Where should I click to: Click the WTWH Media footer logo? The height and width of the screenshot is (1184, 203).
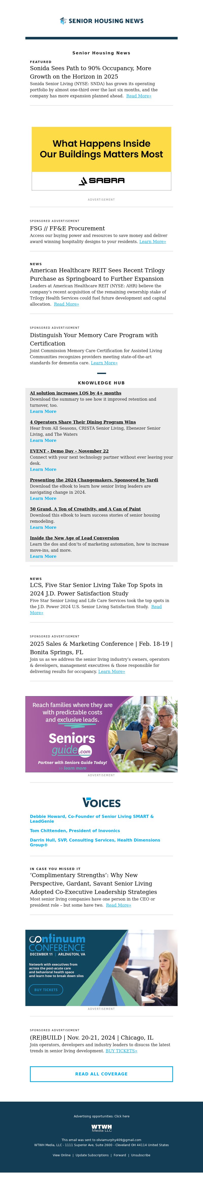point(101,1128)
